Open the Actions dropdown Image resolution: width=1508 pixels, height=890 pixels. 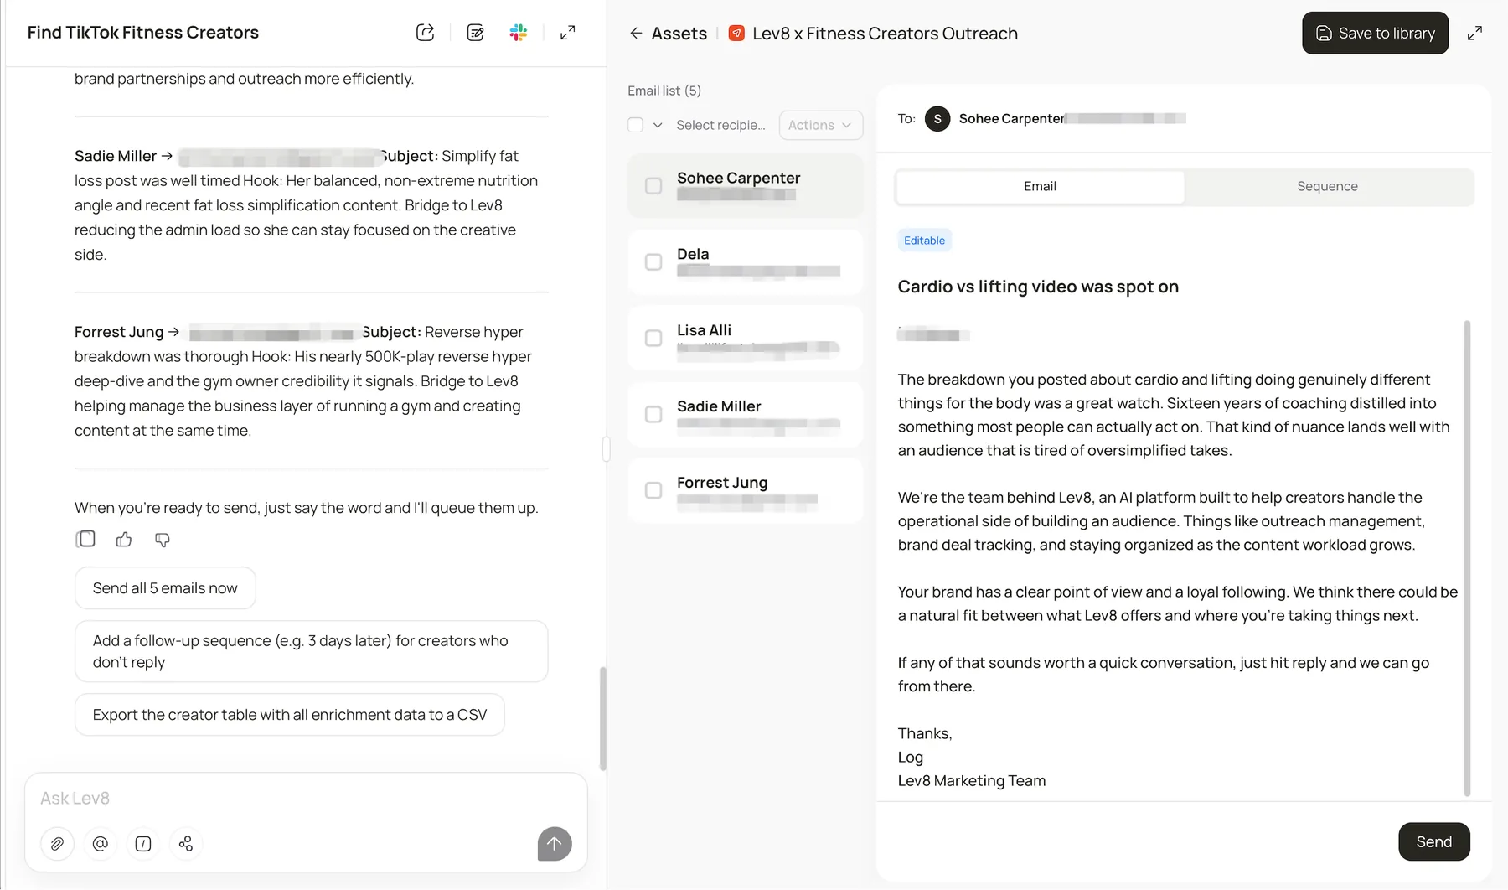coord(820,125)
